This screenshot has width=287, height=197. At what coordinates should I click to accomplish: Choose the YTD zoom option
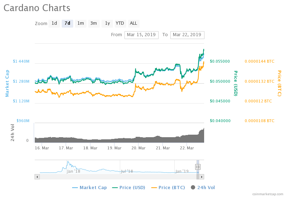tap(120, 24)
